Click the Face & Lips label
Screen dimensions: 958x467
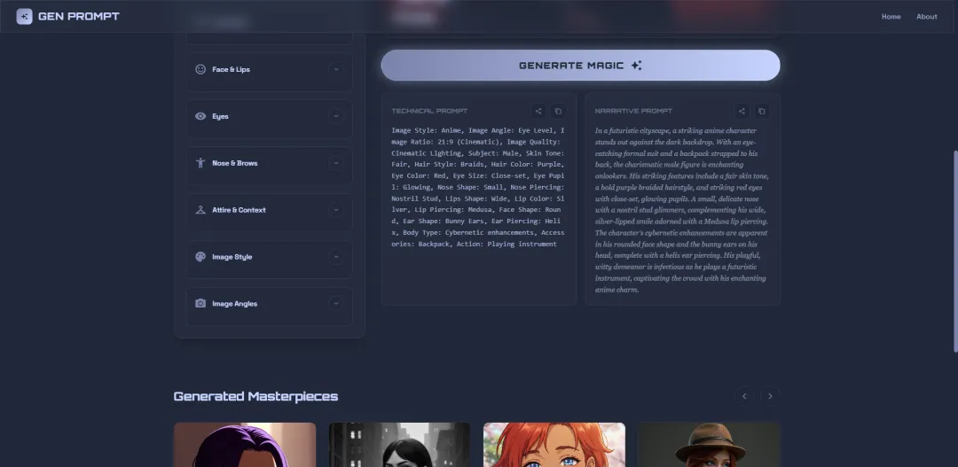[x=231, y=70]
